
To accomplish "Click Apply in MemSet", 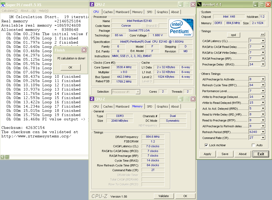I will [x=207, y=154].
